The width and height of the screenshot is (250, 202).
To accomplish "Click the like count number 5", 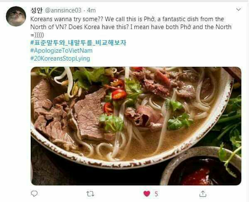I will click(156, 194).
